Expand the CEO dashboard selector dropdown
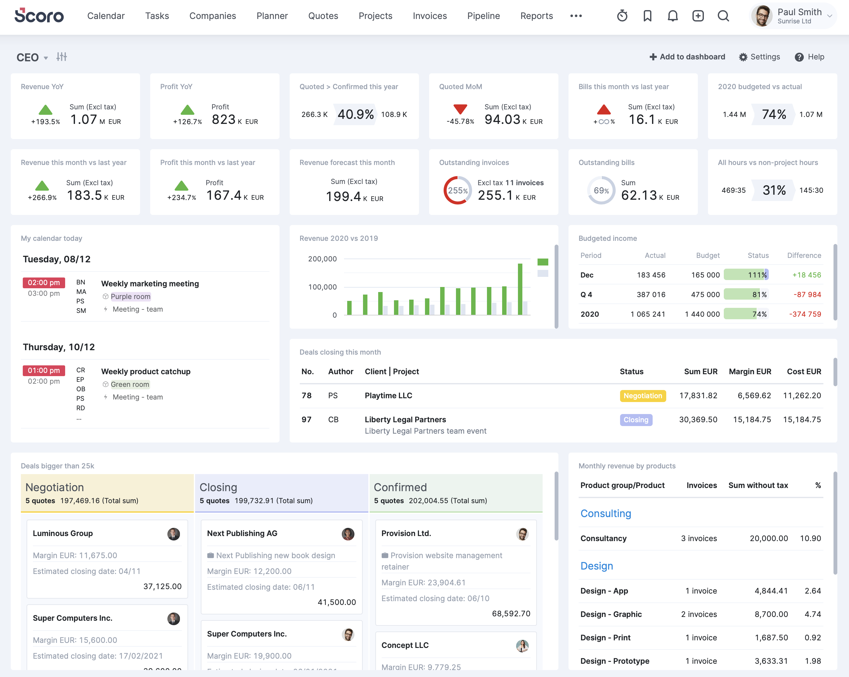This screenshot has height=677, width=849. click(46, 58)
